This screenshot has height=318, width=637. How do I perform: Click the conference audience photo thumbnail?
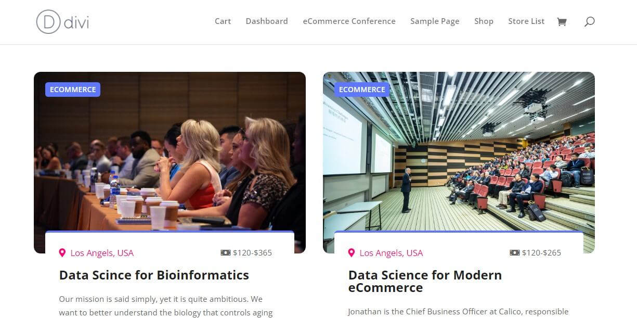pos(170,156)
